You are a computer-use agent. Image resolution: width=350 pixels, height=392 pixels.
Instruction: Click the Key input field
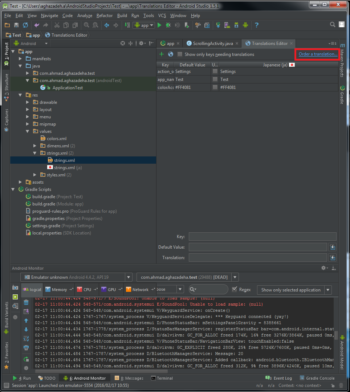tap(262, 237)
